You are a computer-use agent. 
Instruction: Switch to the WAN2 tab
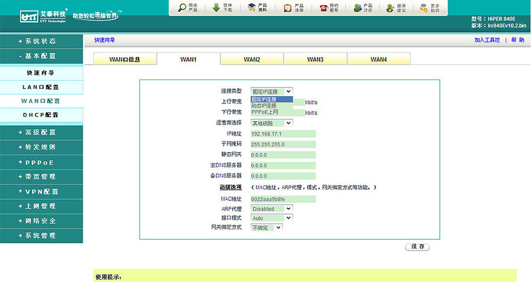point(252,59)
